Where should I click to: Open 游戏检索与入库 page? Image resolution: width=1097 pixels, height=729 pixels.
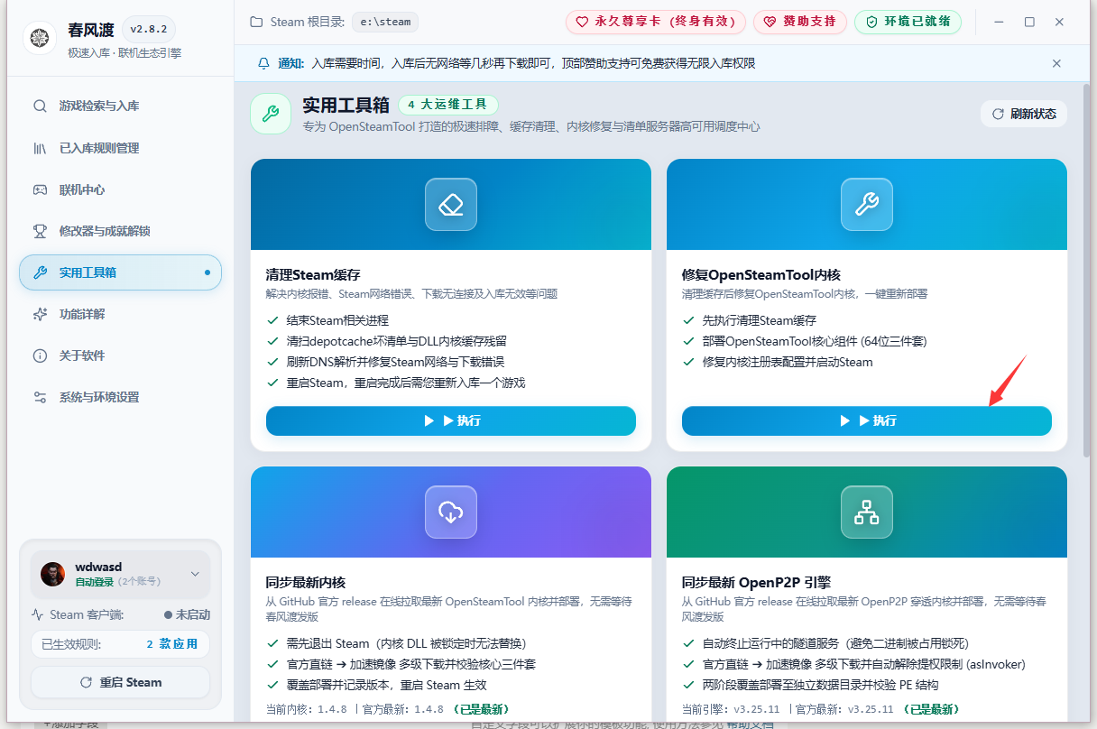pos(120,106)
